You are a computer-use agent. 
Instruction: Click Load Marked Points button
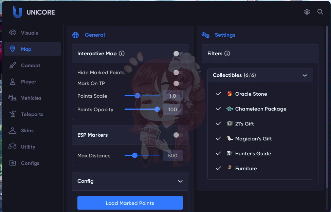[130, 203]
